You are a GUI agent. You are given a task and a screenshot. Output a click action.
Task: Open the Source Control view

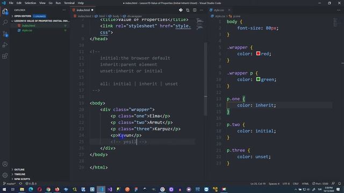coord(5,34)
